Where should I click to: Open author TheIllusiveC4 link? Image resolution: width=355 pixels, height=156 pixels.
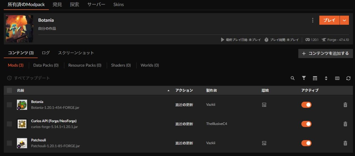[217, 124]
